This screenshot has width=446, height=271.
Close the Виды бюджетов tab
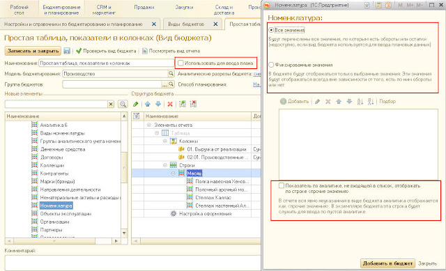(215, 24)
